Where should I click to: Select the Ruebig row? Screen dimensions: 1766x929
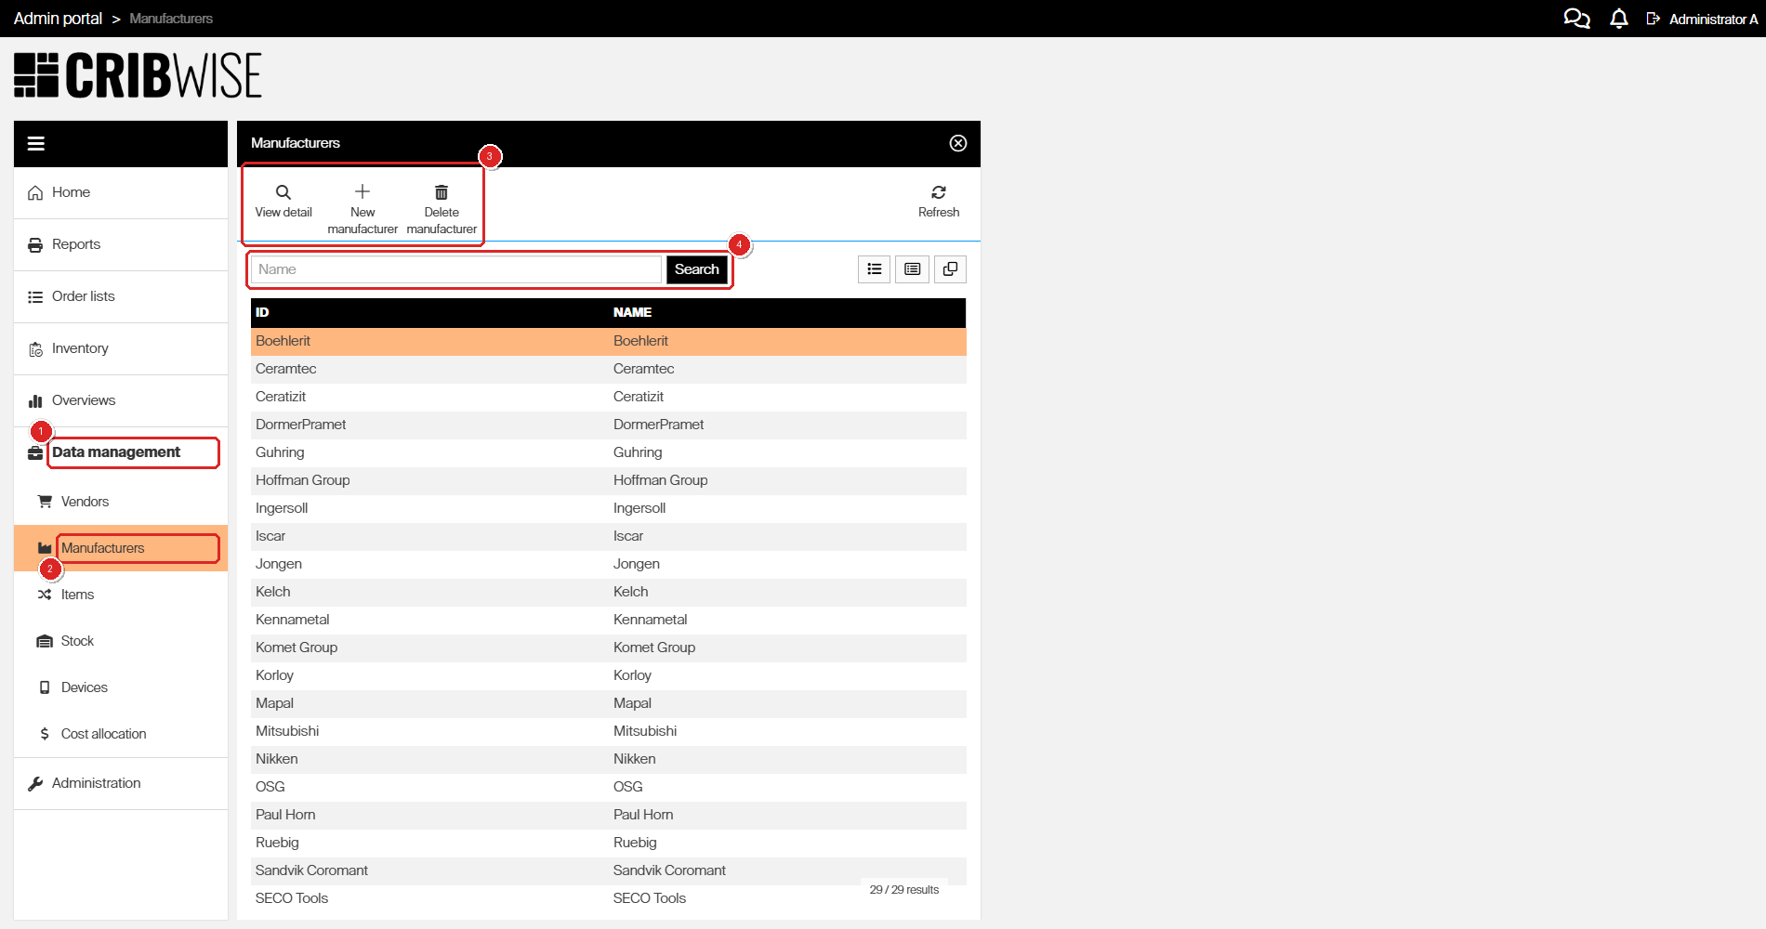coord(609,843)
